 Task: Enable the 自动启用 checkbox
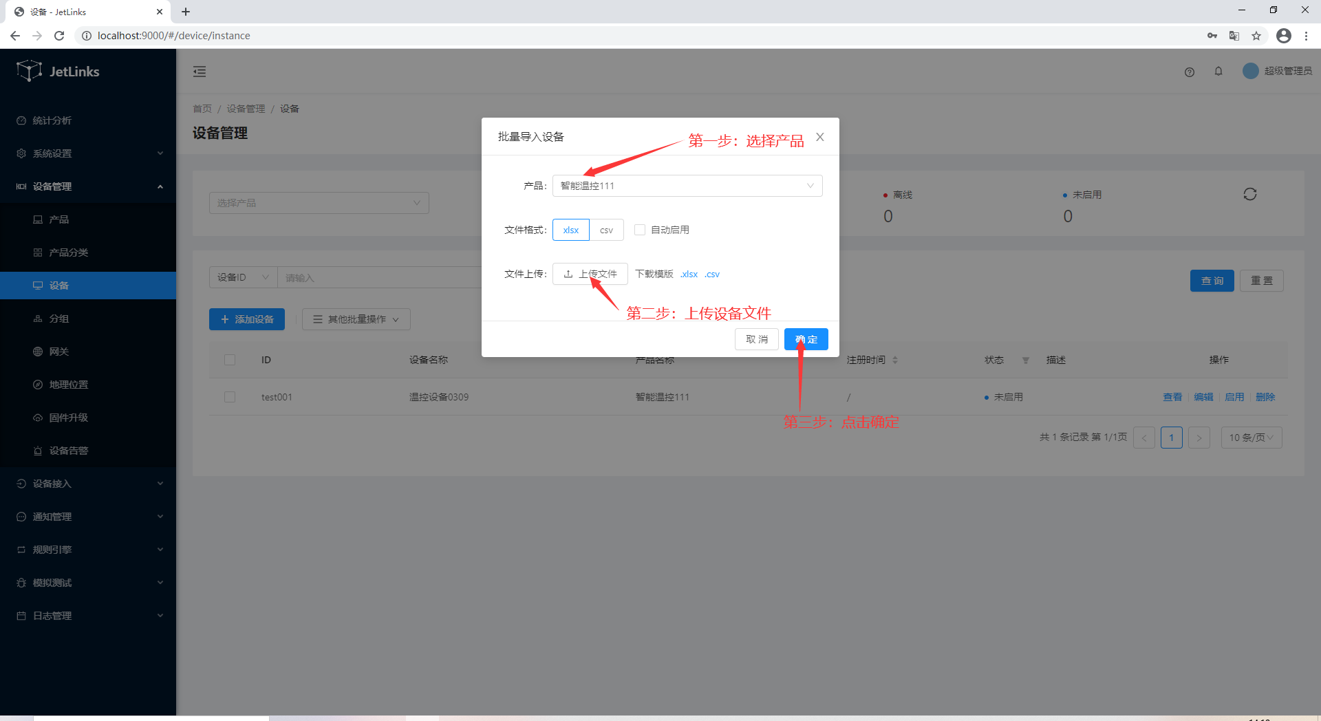640,230
